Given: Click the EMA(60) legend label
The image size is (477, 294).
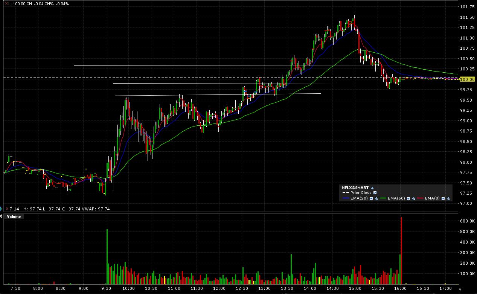Looking at the screenshot, I should 396,198.
